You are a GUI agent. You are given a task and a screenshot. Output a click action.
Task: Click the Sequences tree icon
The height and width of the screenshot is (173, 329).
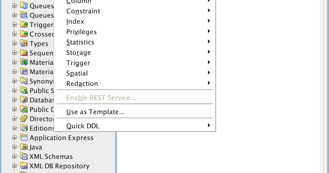24,53
